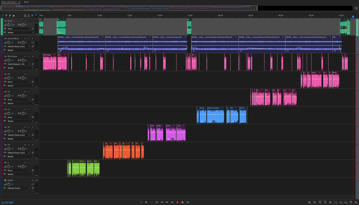This screenshot has width=359, height=205.
Task: Adjust the Sound Effects track pan knob
Action: (23, 42)
